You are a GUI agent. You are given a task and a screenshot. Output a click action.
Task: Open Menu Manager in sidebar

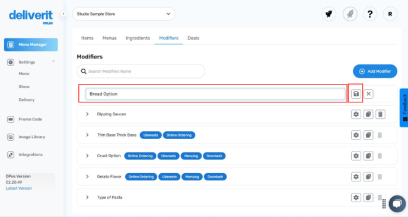tap(31, 44)
